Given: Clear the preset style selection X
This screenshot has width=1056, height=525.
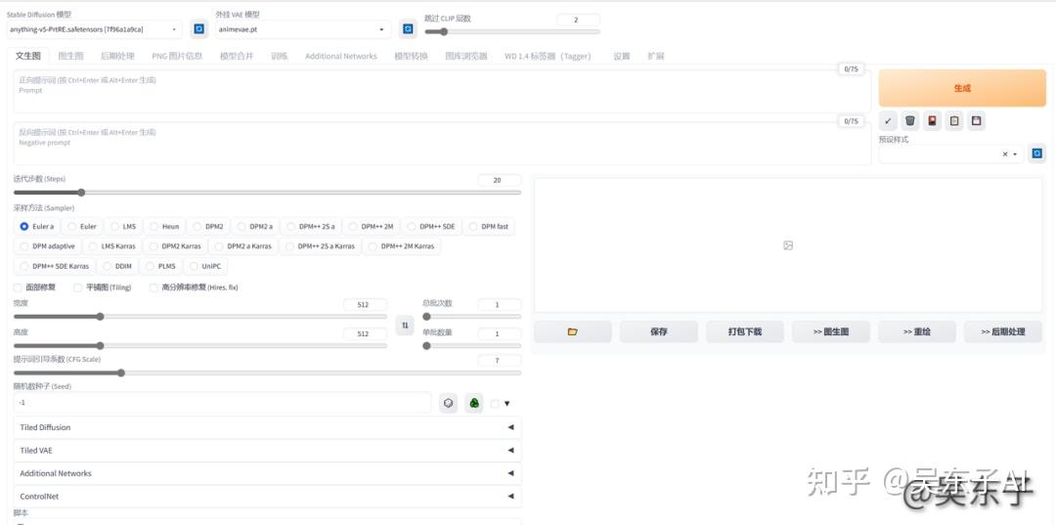Looking at the screenshot, I should point(1005,154).
